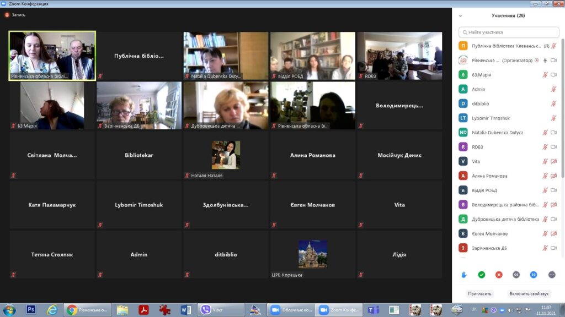Click the raise hand icon
This screenshot has width=565, height=317.
click(x=464, y=275)
